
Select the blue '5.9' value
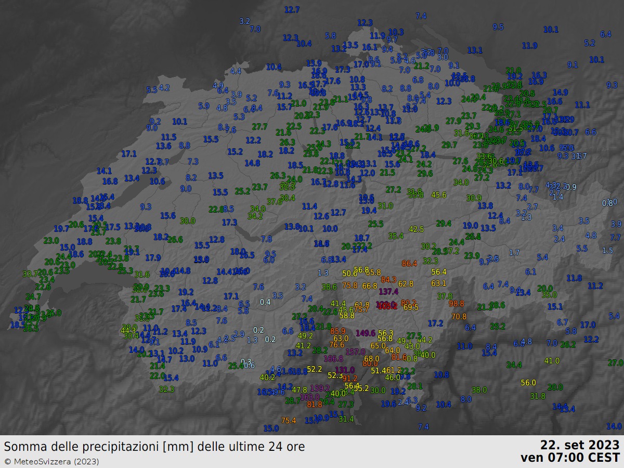point(204,106)
